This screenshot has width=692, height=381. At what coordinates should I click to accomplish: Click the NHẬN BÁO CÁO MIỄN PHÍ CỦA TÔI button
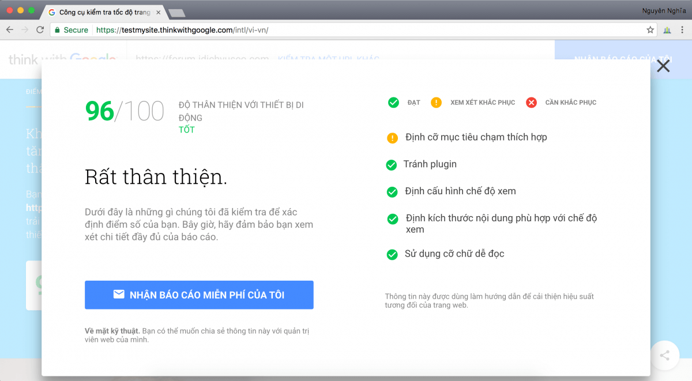(x=199, y=295)
